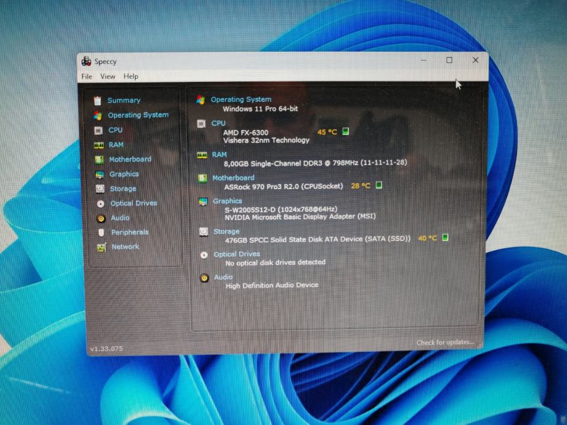Click Vishera 32nm Technology text

click(266, 140)
